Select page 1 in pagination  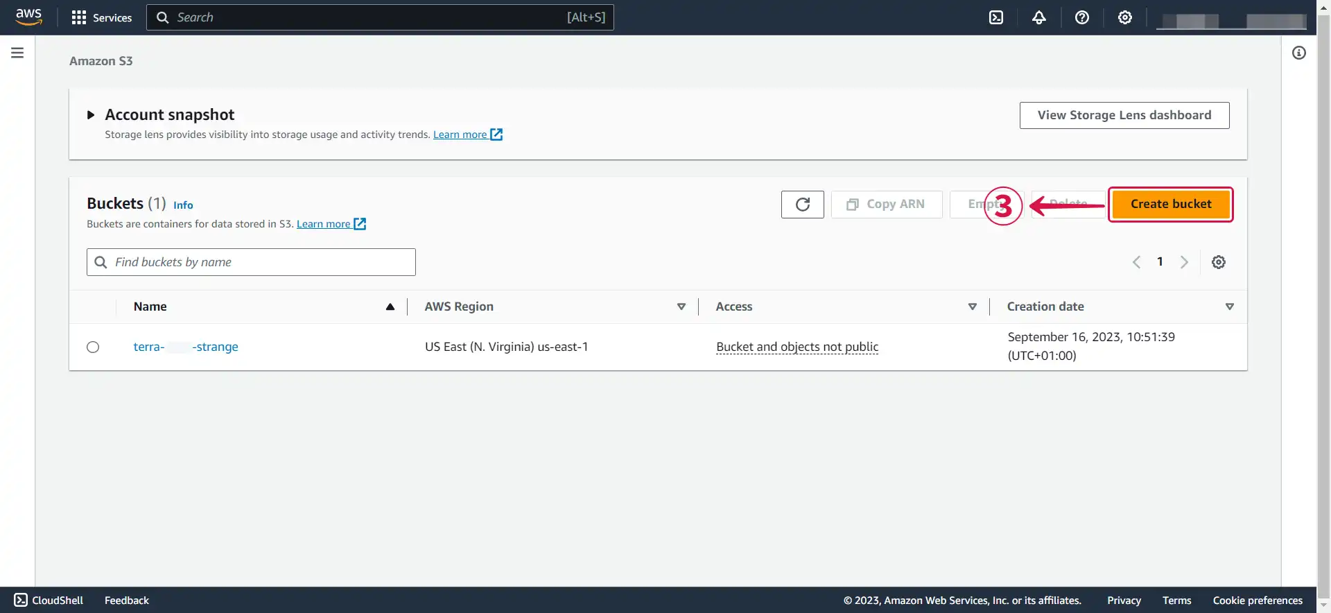[1160, 261]
